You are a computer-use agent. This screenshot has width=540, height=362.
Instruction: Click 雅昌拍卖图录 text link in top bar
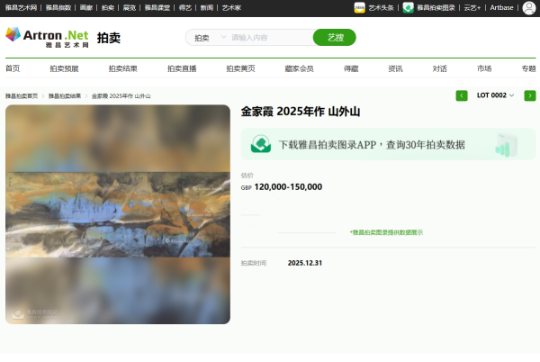tap(436, 7)
